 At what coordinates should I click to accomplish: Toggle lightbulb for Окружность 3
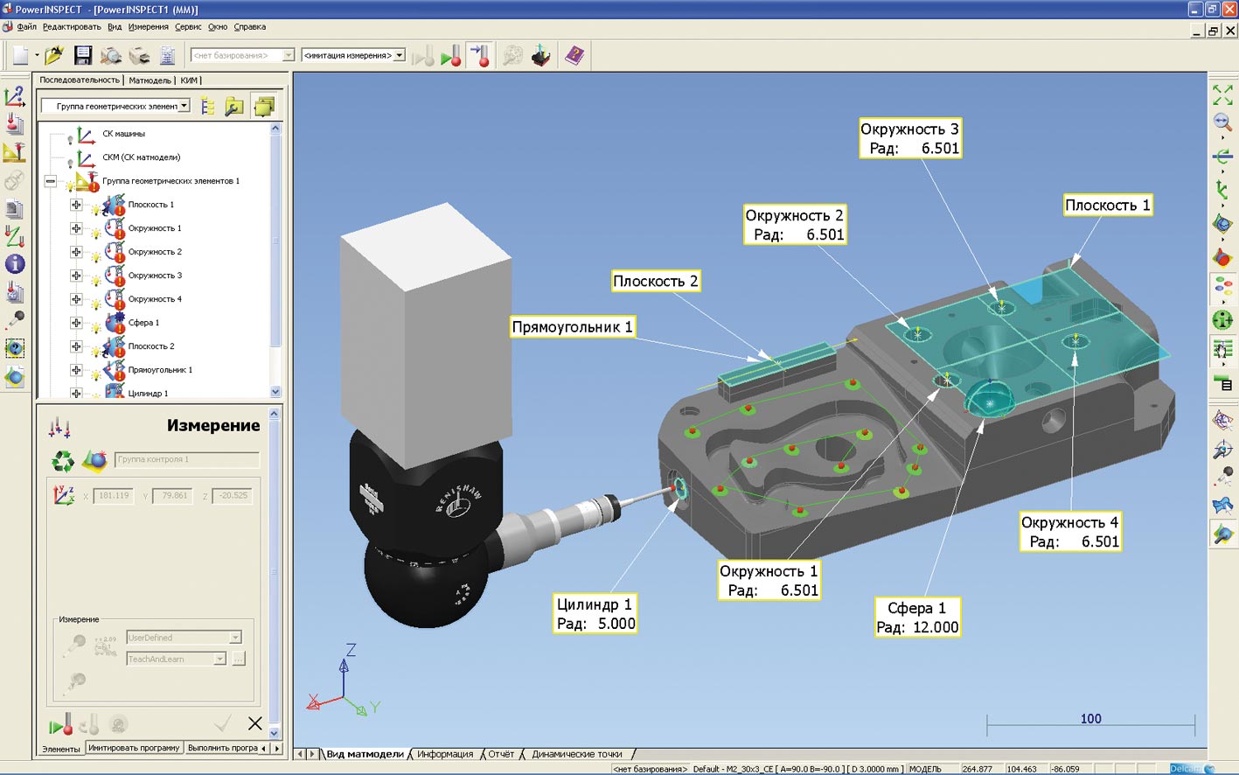[x=95, y=278]
